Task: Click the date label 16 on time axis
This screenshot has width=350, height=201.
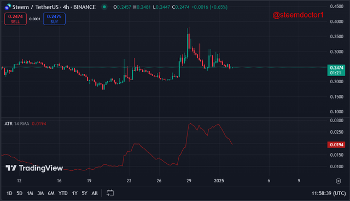Action: tap(59, 181)
